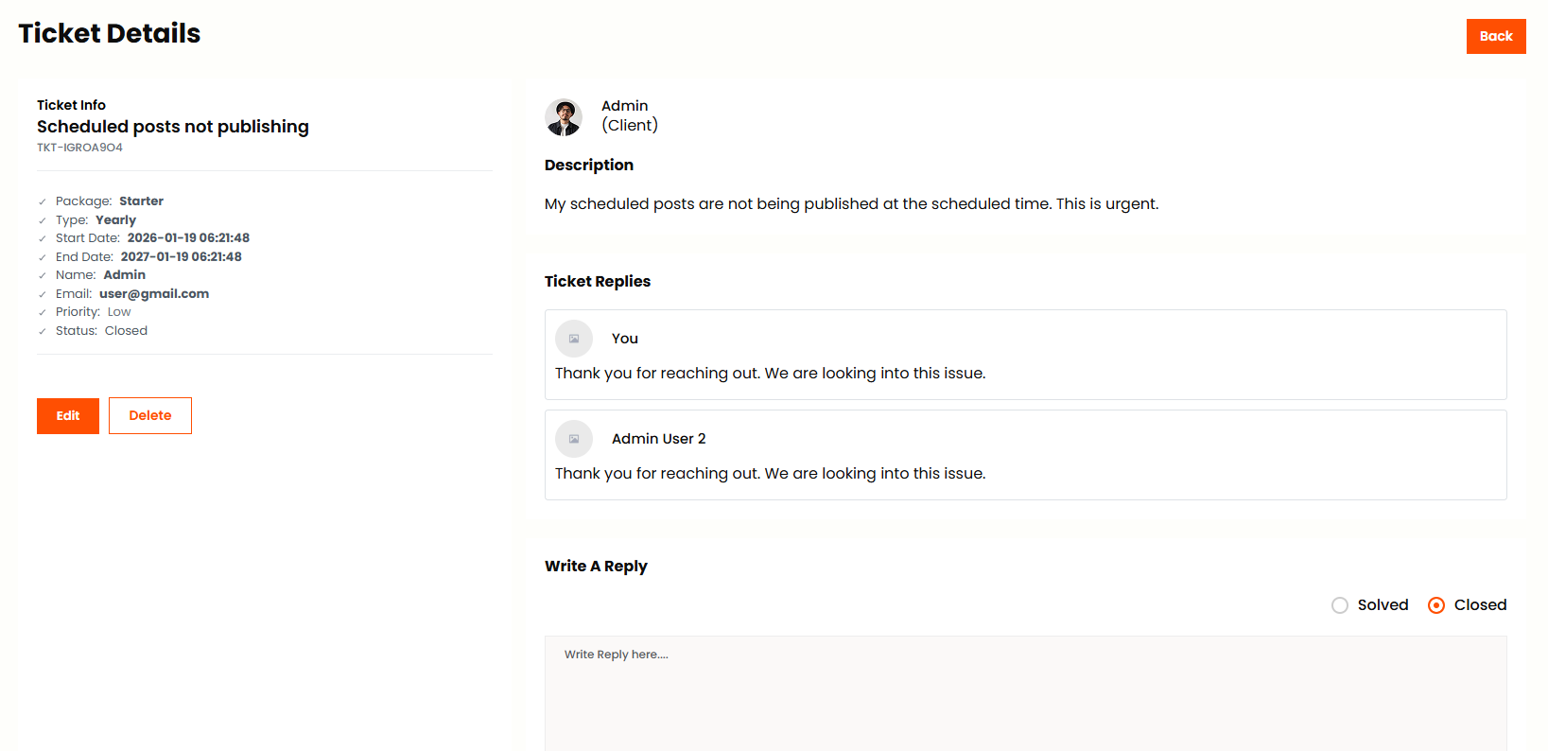
Task: Click checkmark icon beside Email row
Action: [43, 294]
